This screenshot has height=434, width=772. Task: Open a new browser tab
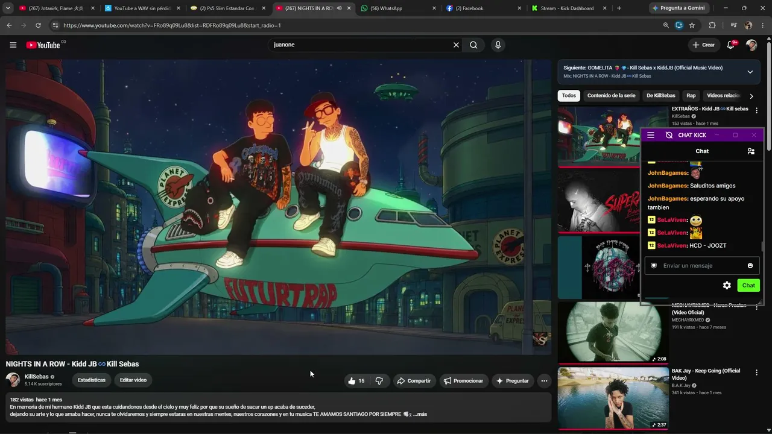(x=619, y=8)
